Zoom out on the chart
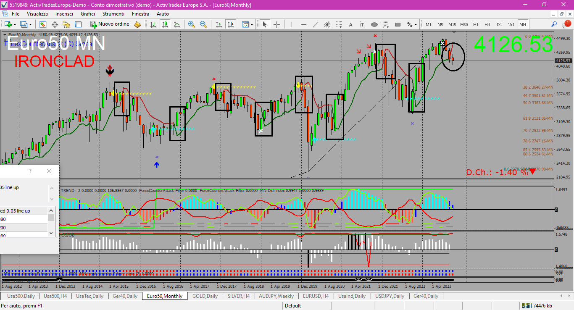Screen dimensions: 574x310 point(203,24)
